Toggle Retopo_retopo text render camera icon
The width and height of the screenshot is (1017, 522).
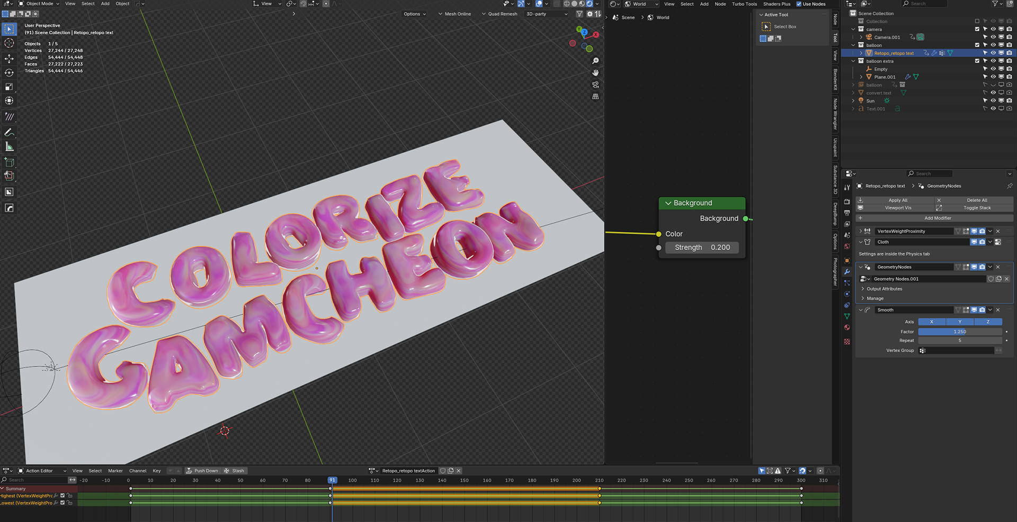point(1009,53)
